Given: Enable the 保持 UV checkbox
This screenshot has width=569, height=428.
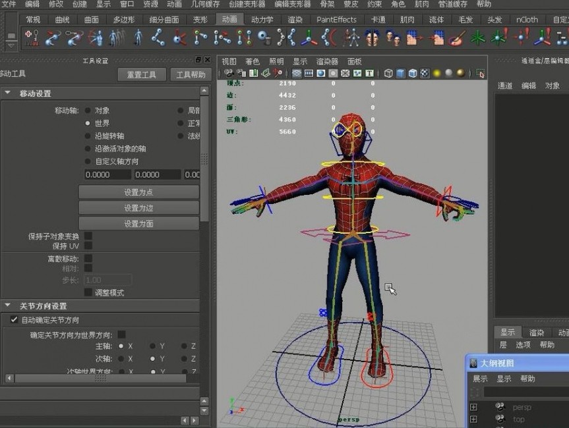Looking at the screenshot, I should click(88, 246).
